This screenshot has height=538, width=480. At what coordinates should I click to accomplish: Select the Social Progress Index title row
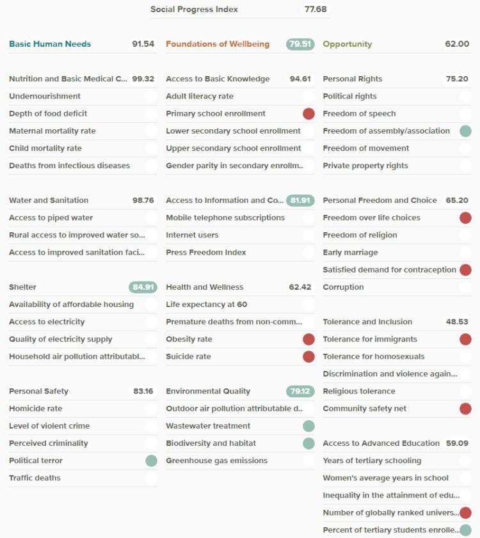tap(239, 9)
